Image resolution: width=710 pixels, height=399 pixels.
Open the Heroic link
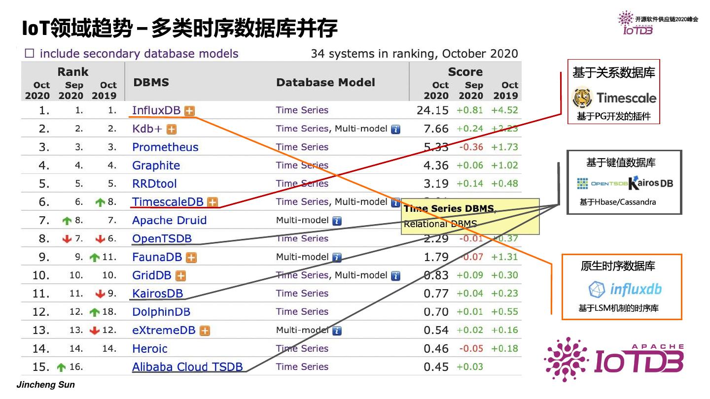pyautogui.click(x=150, y=349)
